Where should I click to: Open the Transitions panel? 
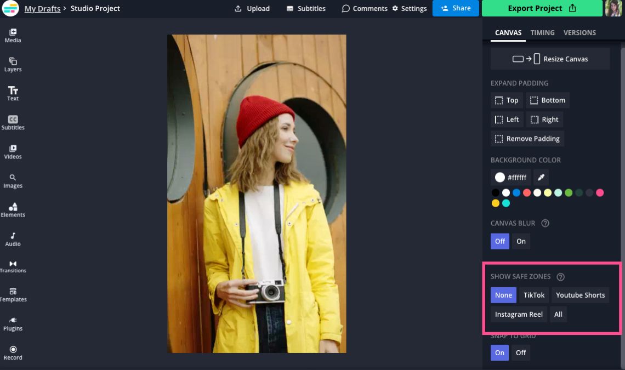point(13,266)
